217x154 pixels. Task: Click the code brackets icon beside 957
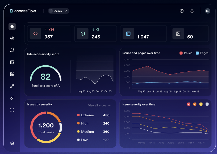coord(35,33)
